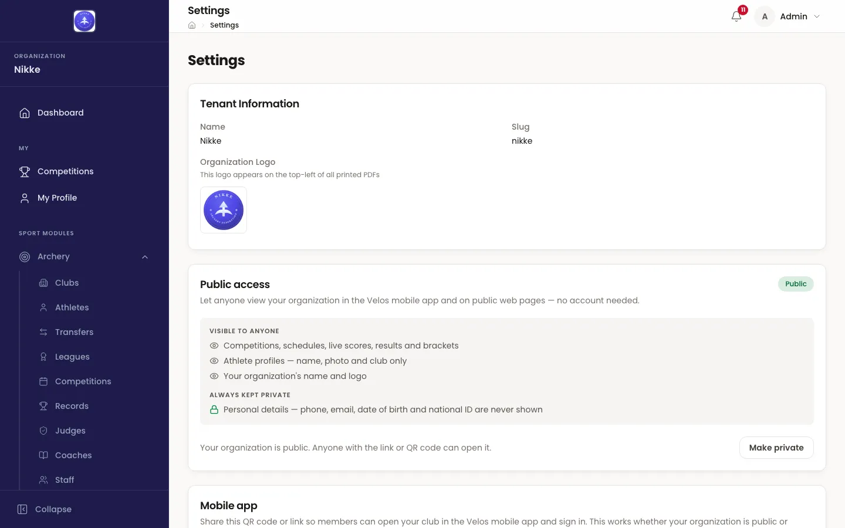Screen dimensions: 845x528
Task: Click the Collapse sidebar label
Action: tap(53, 509)
